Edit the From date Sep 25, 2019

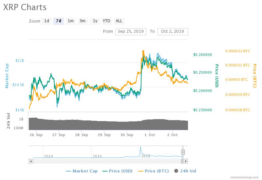tap(131, 31)
